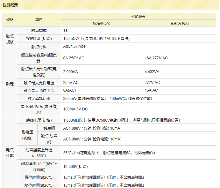Click the 项目 table header cell
Image resolution: width=220 pixels, height=188 pixels.
click(x=39, y=20)
